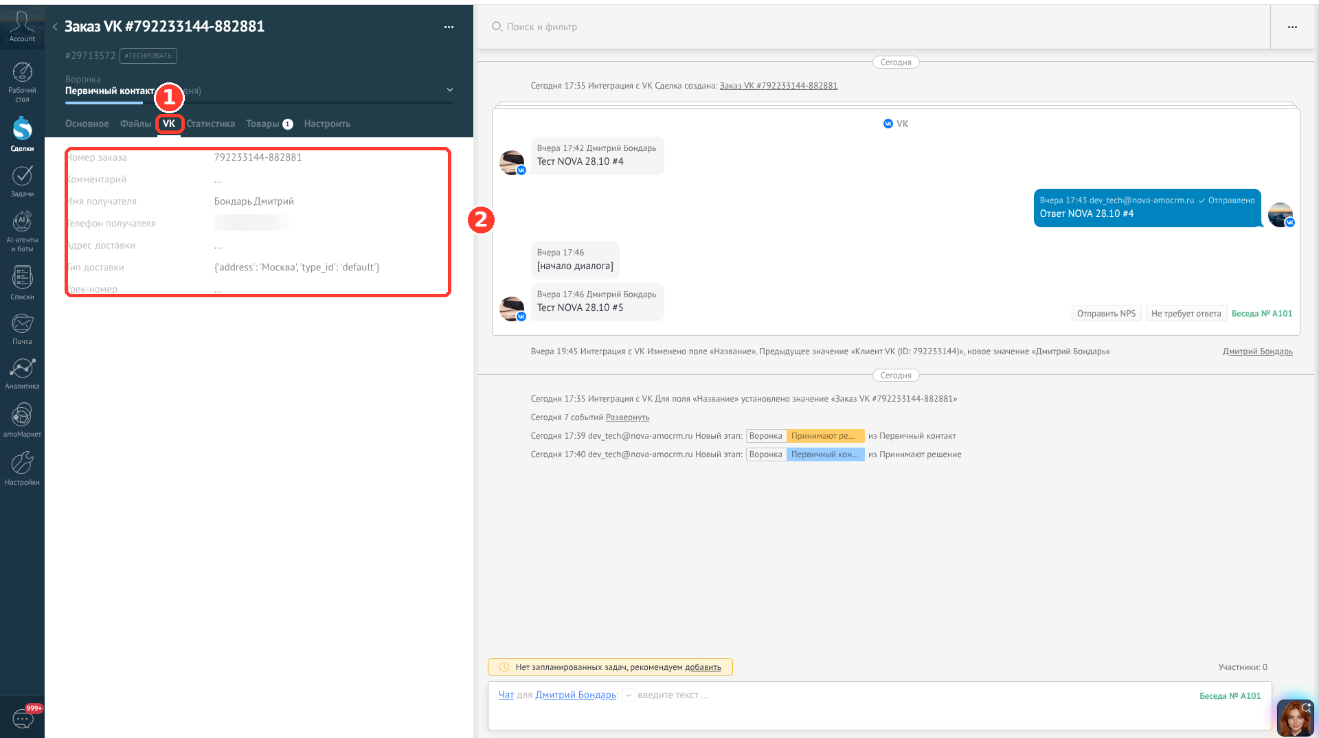Screen dimensions: 1319x738
Task: Open Настройки in the sidebar
Action: tap(22, 468)
